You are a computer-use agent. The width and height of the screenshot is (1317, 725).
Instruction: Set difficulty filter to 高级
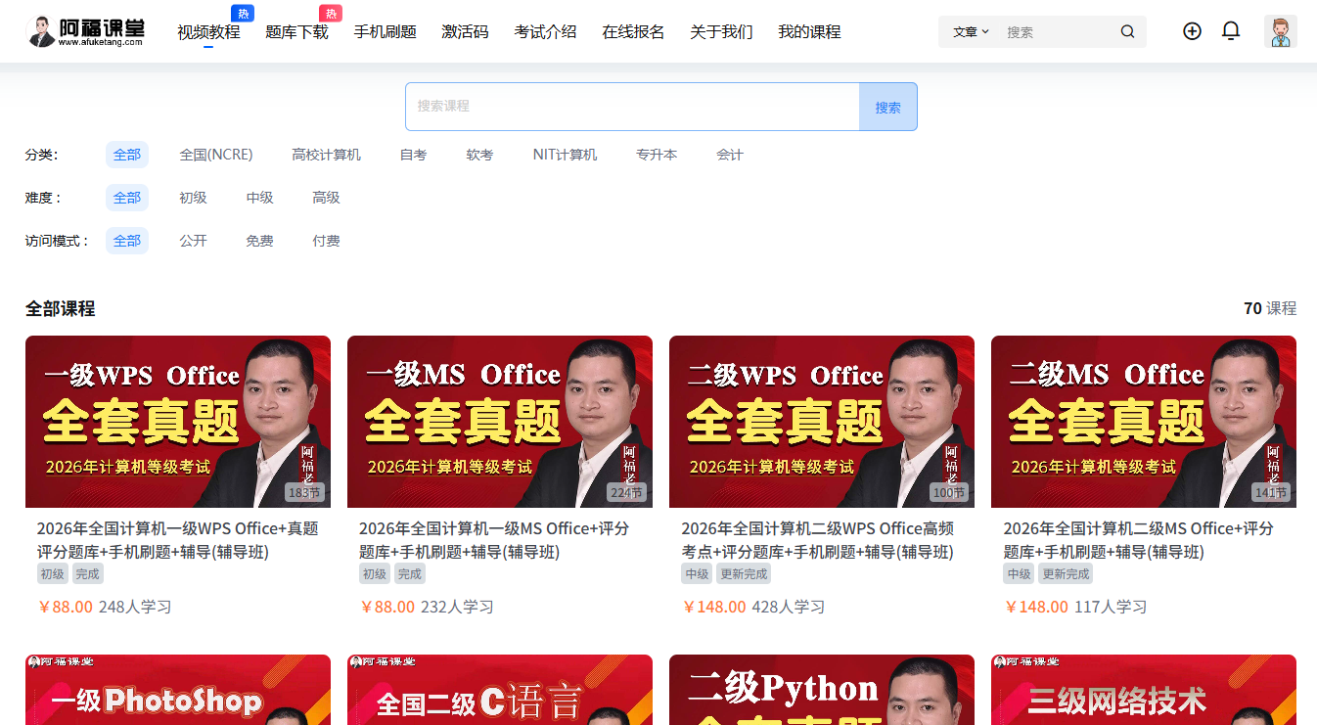pyautogui.click(x=326, y=198)
